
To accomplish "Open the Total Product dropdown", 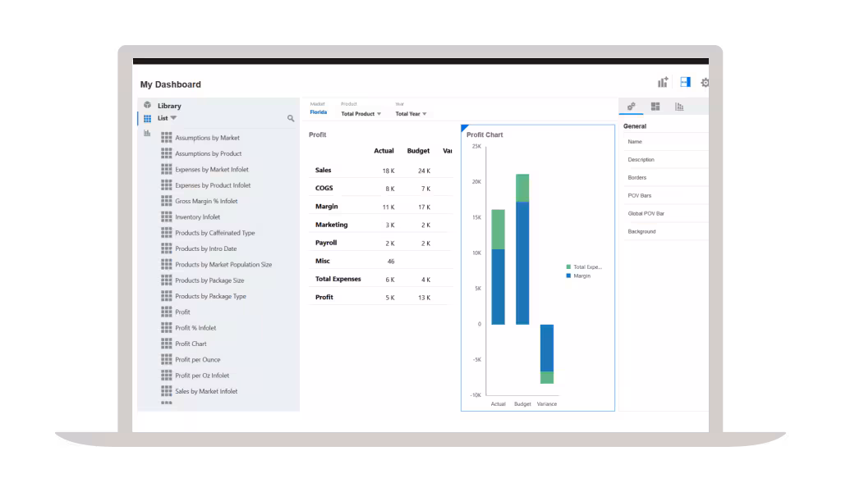I will [361, 114].
